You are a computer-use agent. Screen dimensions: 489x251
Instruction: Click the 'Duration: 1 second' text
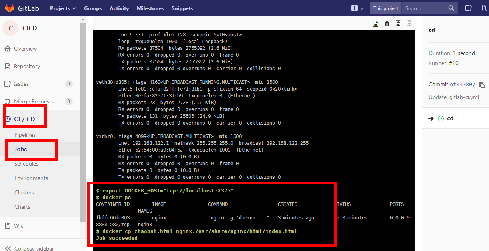[x=452, y=53]
